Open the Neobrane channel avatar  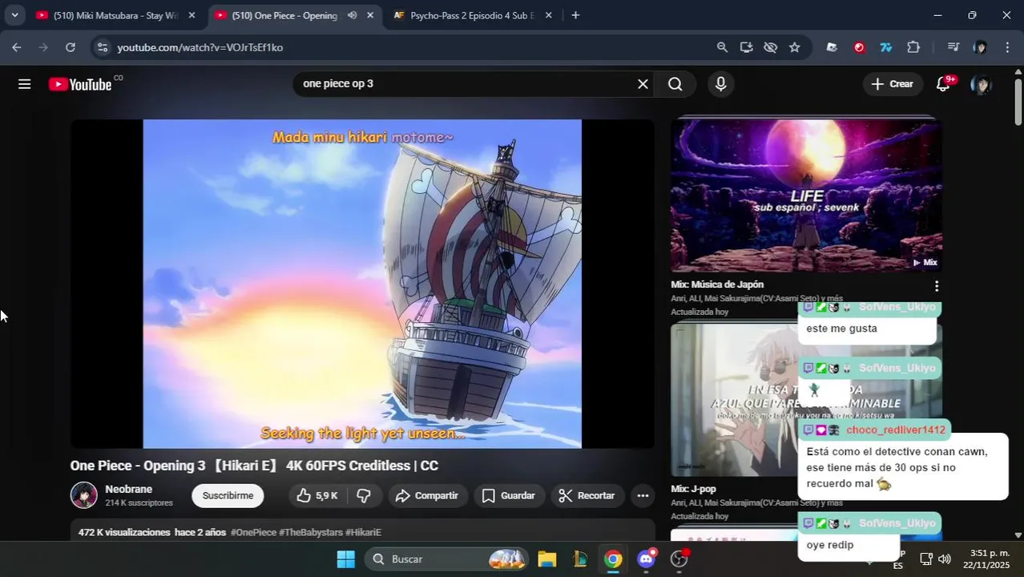84,495
